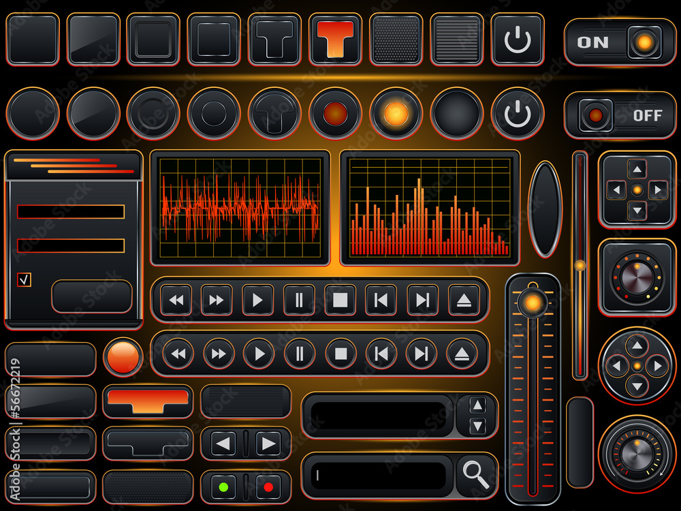
Task: Click the magnifying glass search button
Action: [476, 476]
